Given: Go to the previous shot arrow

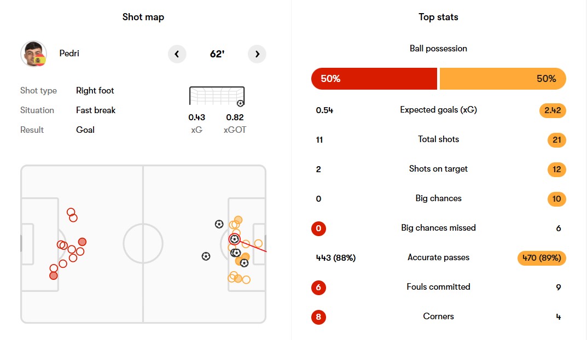Looking at the screenshot, I should tap(177, 54).
